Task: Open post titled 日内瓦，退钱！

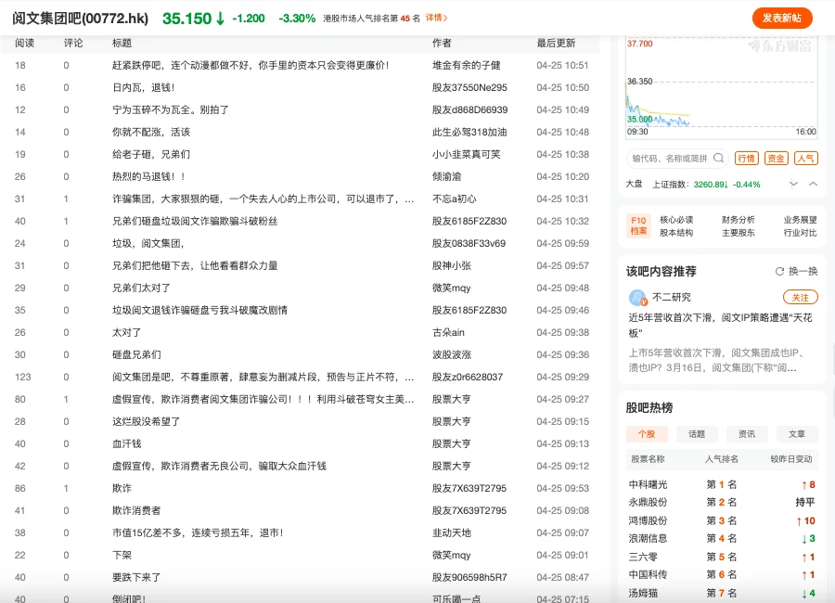Action: (x=143, y=87)
